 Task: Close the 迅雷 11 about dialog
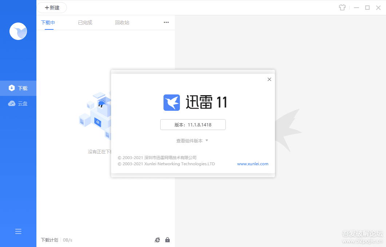[269, 79]
